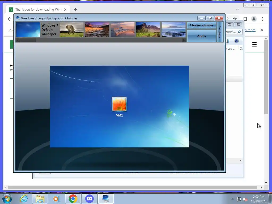Click Explorer horizontal scrollbar right arrow
The image size is (272, 204).
click(241, 160)
